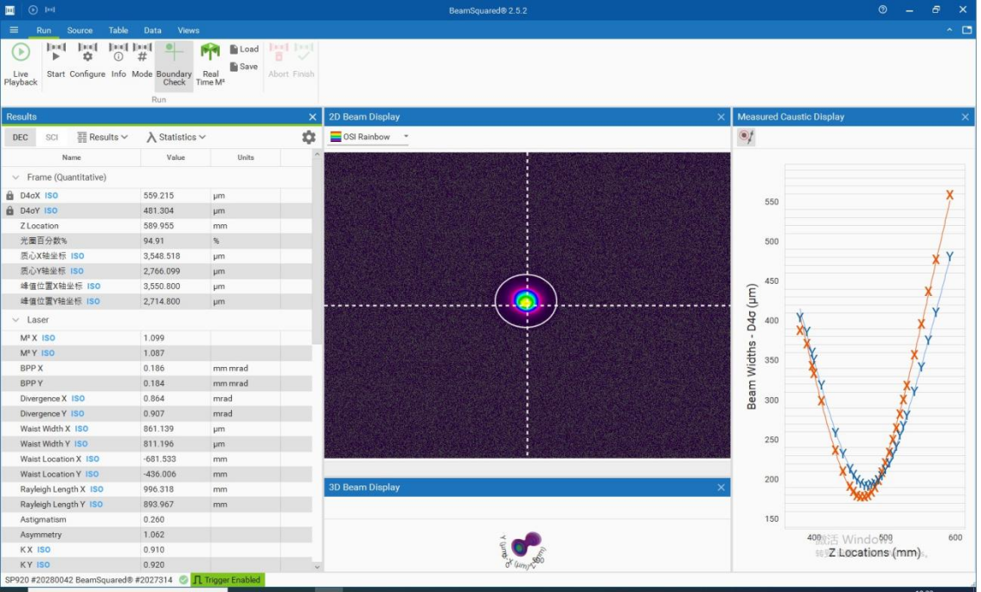Expand the Statistics dropdown menu
Image resolution: width=981 pixels, height=592 pixels.
(176, 138)
